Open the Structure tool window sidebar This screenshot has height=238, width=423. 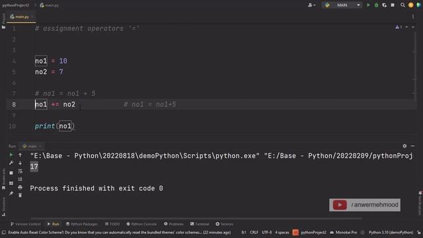coord(3,206)
